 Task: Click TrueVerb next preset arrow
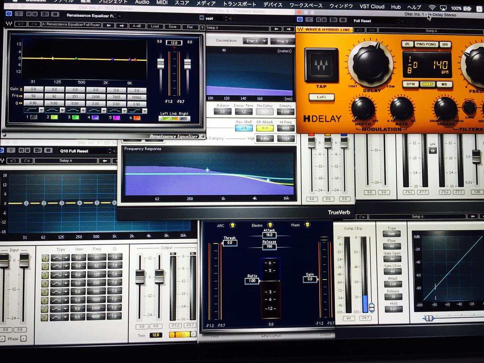point(288,29)
